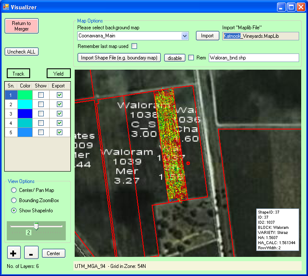Select Center/ Pan Map option
This screenshot has height=276, width=308.
coord(14,190)
